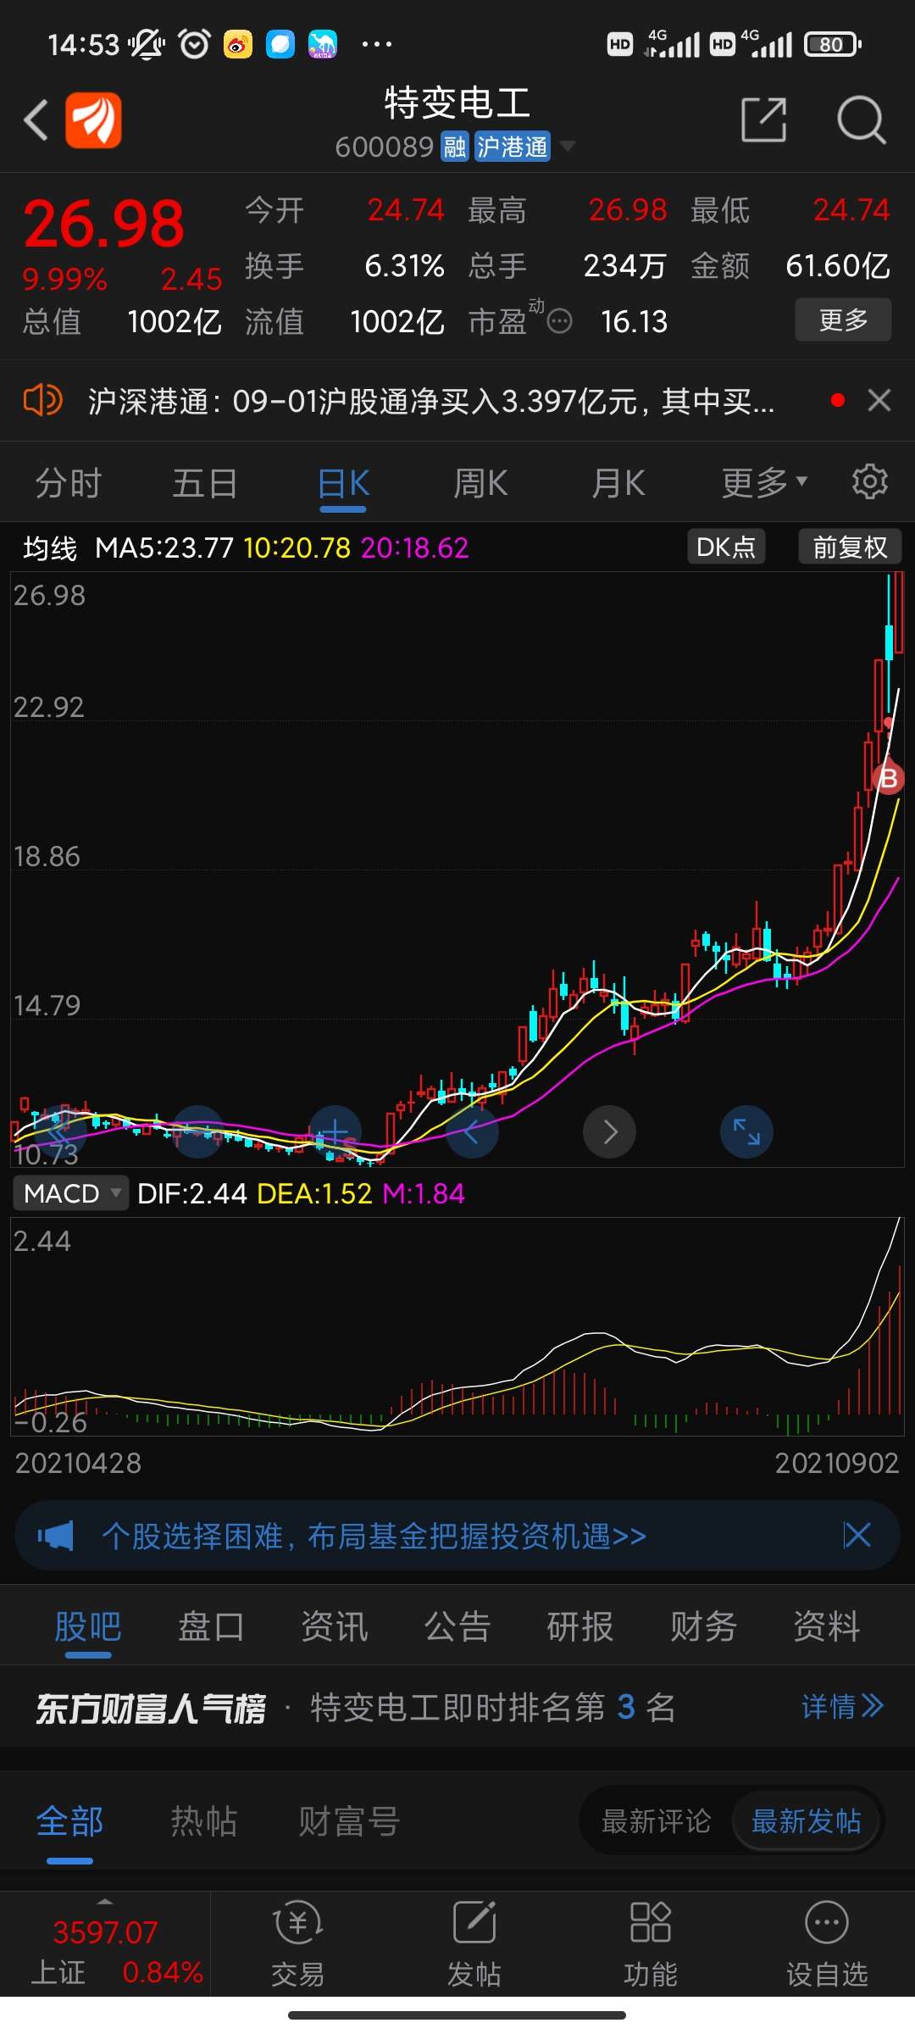Switch to the 分时 chart tab

click(x=69, y=484)
